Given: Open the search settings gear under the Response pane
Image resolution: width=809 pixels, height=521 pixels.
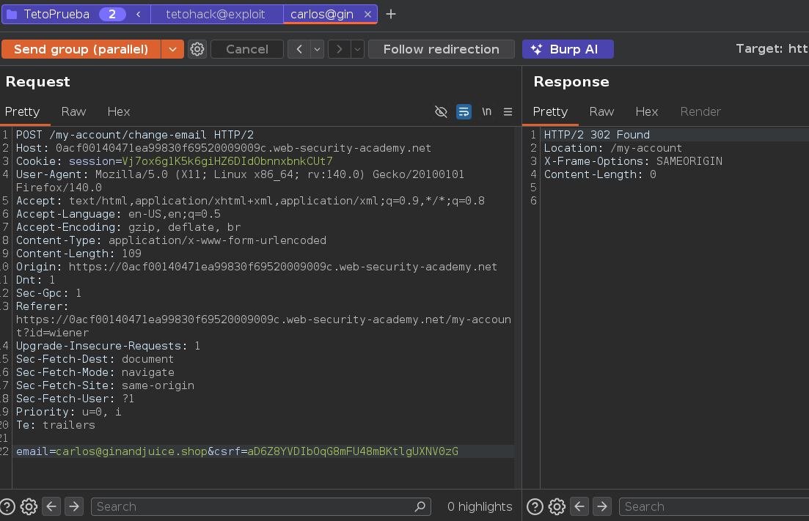Looking at the screenshot, I should pyautogui.click(x=557, y=507).
